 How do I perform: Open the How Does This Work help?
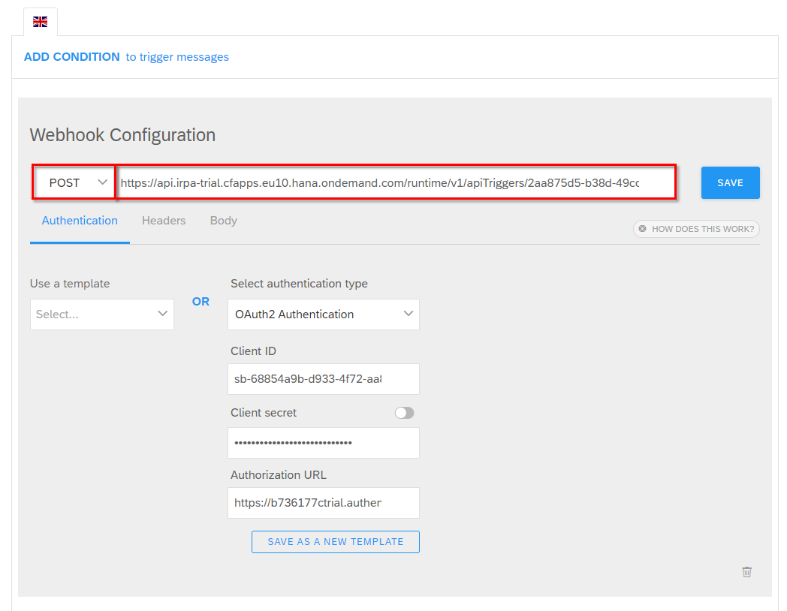pyautogui.click(x=697, y=229)
